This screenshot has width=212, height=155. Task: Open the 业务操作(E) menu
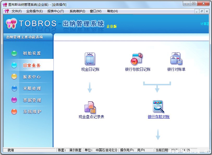coord(34,11)
